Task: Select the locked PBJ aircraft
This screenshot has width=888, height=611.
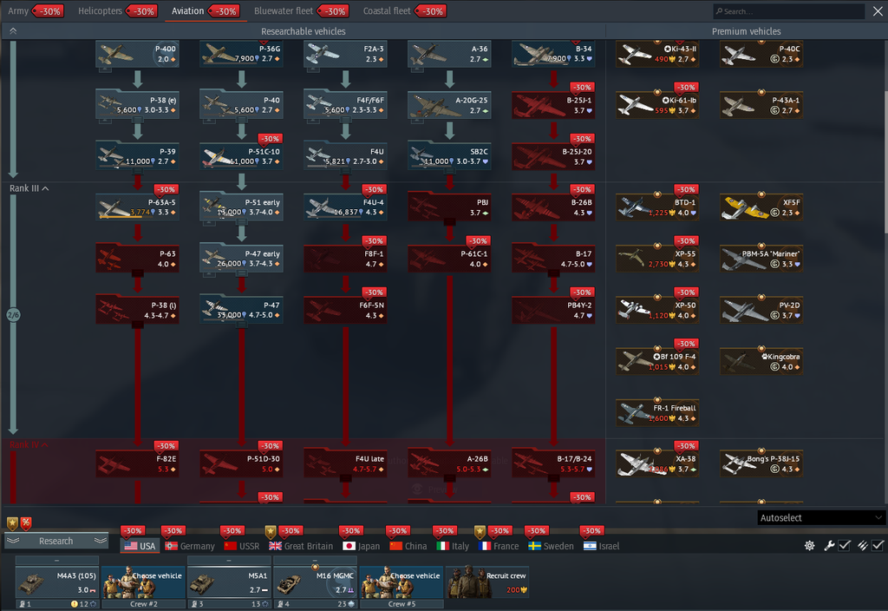Action: point(450,207)
